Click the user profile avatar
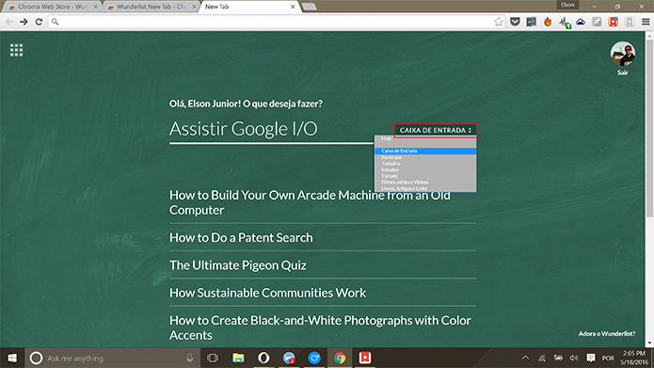Screen dimensions: 654x368 click(623, 54)
